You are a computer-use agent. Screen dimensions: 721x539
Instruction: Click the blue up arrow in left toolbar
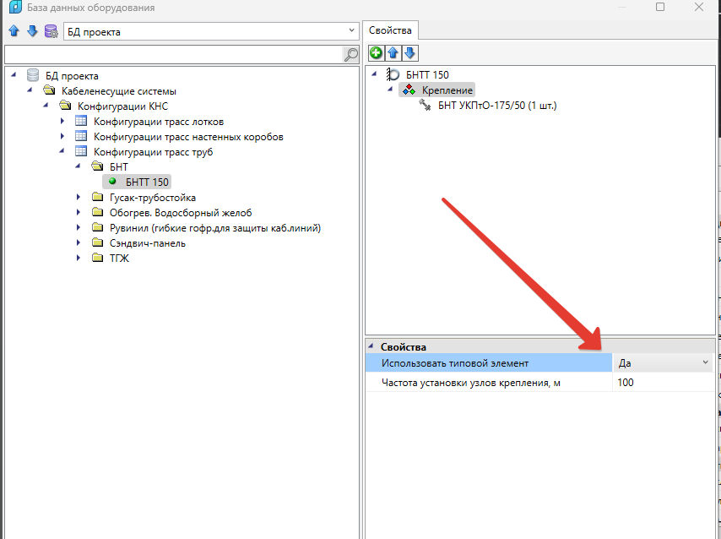point(14,31)
